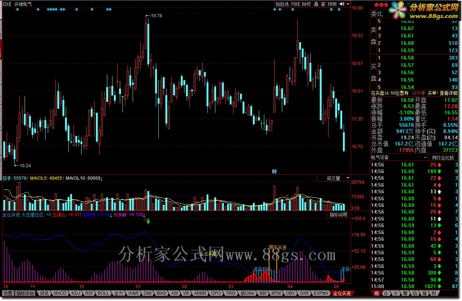The height and width of the screenshot is (301, 462).
Task: Click the 大庄建仓区 indicator label
Action: 33,215
